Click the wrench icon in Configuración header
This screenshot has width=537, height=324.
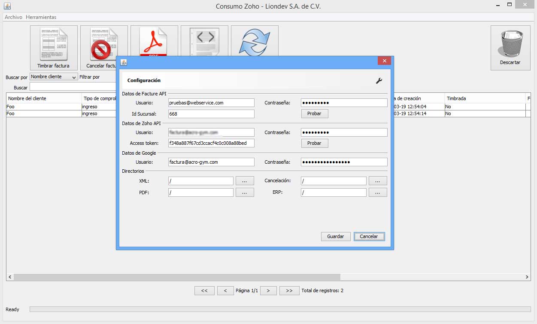click(379, 80)
